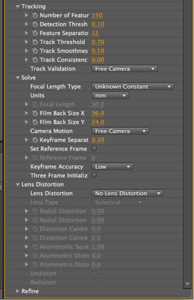Toggle stopwatch for Number of Features
Image resolution: width=194 pixels, height=300 pixels.
(35, 15)
